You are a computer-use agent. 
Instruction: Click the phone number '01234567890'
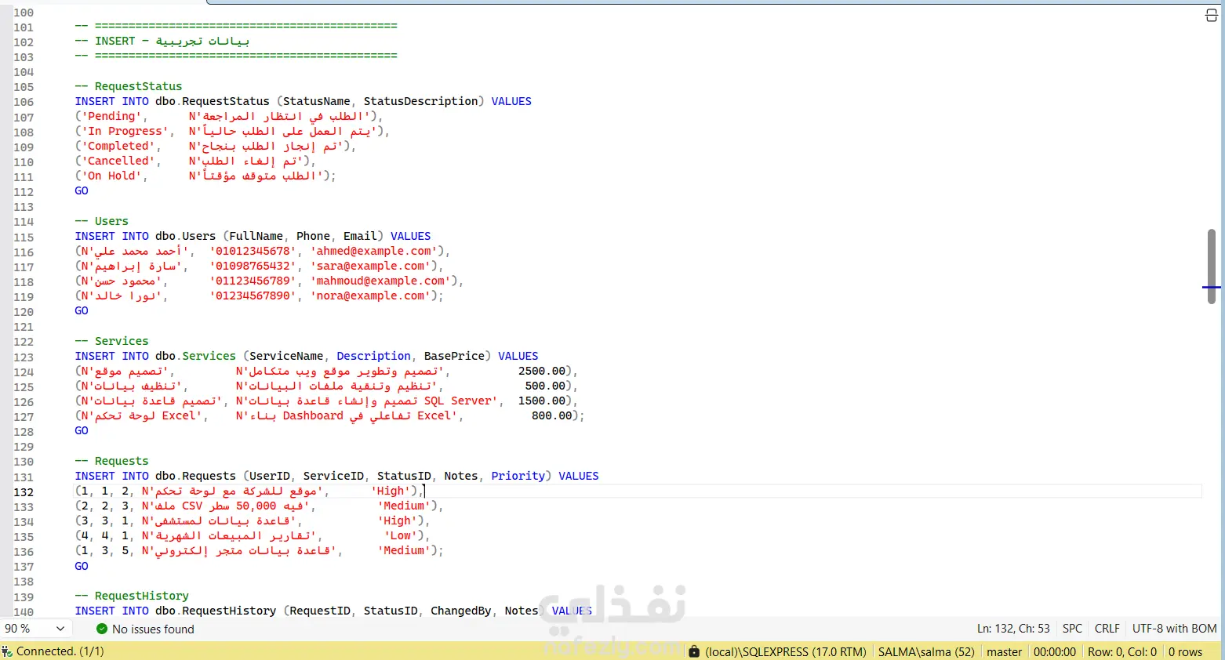pyautogui.click(x=253, y=296)
